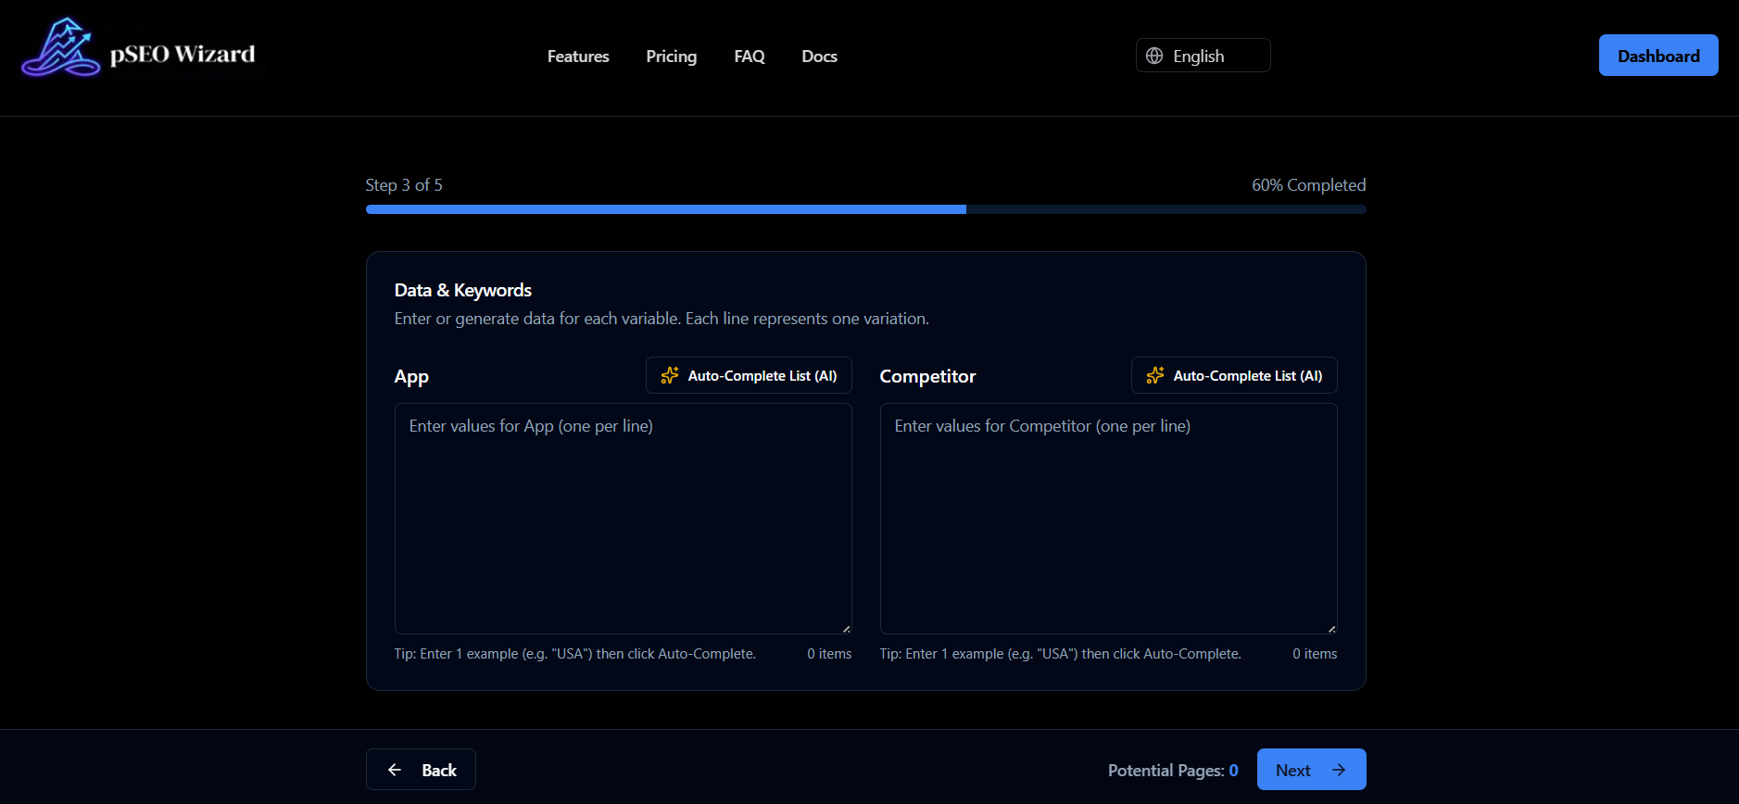Viewport: 1739px width, 804px height.
Task: Open the English language dropdown
Action: [1203, 56]
